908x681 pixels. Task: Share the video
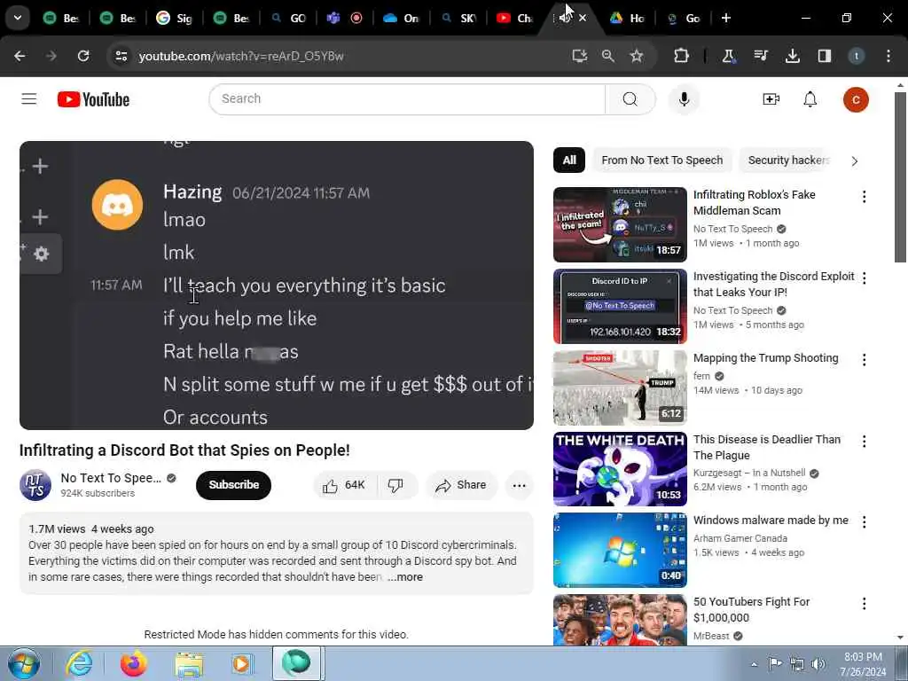(x=461, y=485)
